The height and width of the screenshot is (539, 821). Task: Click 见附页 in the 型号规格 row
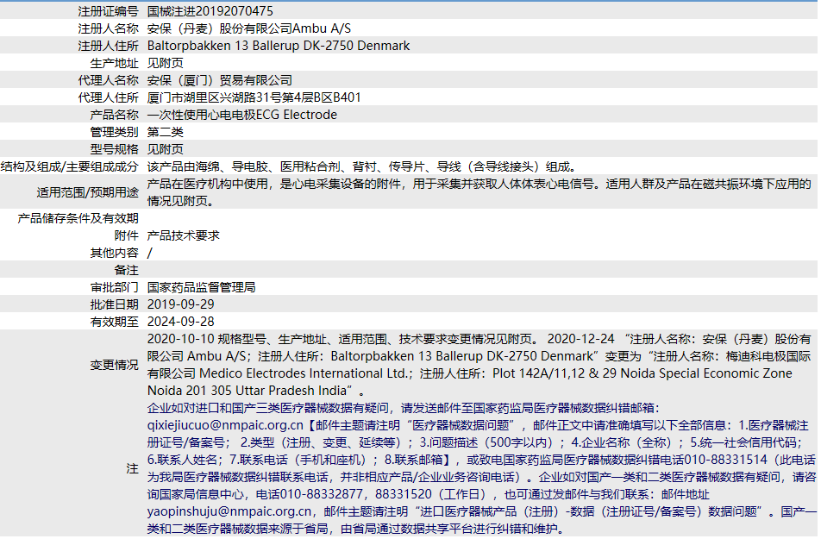pos(165,149)
